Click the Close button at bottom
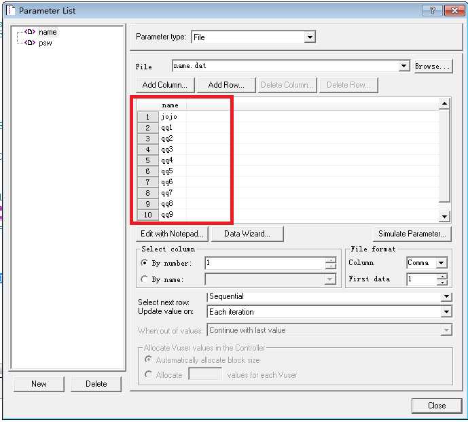Screen dimensions: 468x422 coord(437,406)
